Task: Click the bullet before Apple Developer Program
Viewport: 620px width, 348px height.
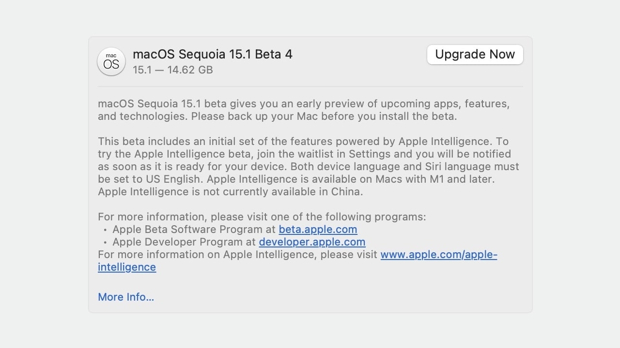Action: 105,243
